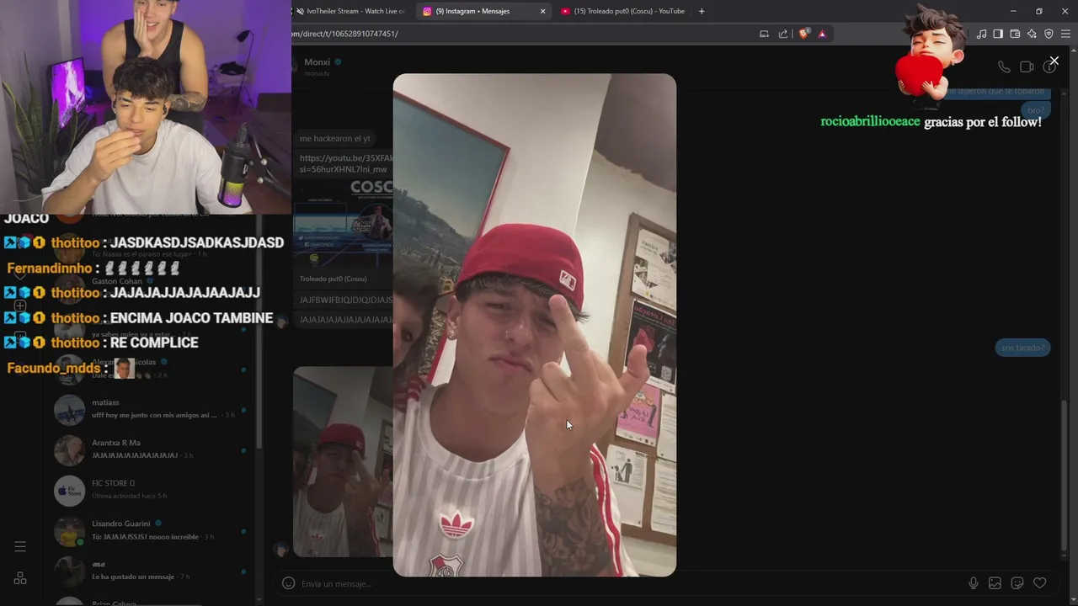Open the 'Troleado put0 (Coscu)' video preview
The image size is (1078, 606).
click(343, 232)
